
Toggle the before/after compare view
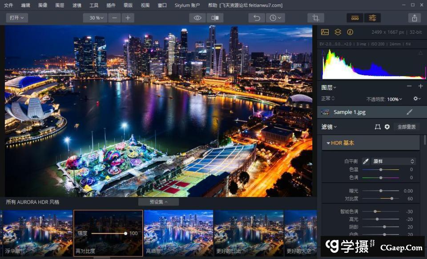[215, 18]
